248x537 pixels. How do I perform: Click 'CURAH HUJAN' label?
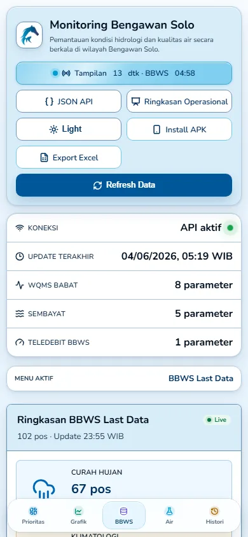97,472
